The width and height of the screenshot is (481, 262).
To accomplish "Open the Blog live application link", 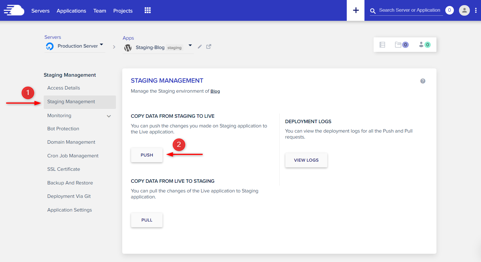I will [x=215, y=91].
